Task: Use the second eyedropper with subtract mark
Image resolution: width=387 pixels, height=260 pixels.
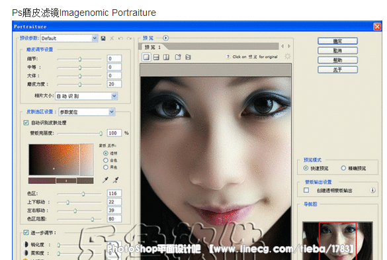Action: pos(116,180)
